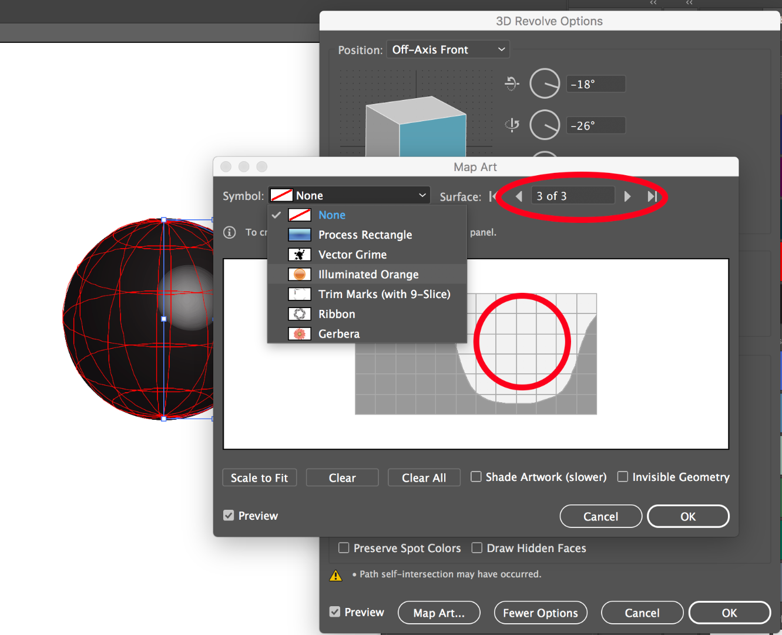
Task: Click the next surface arrow
Action: coord(627,196)
